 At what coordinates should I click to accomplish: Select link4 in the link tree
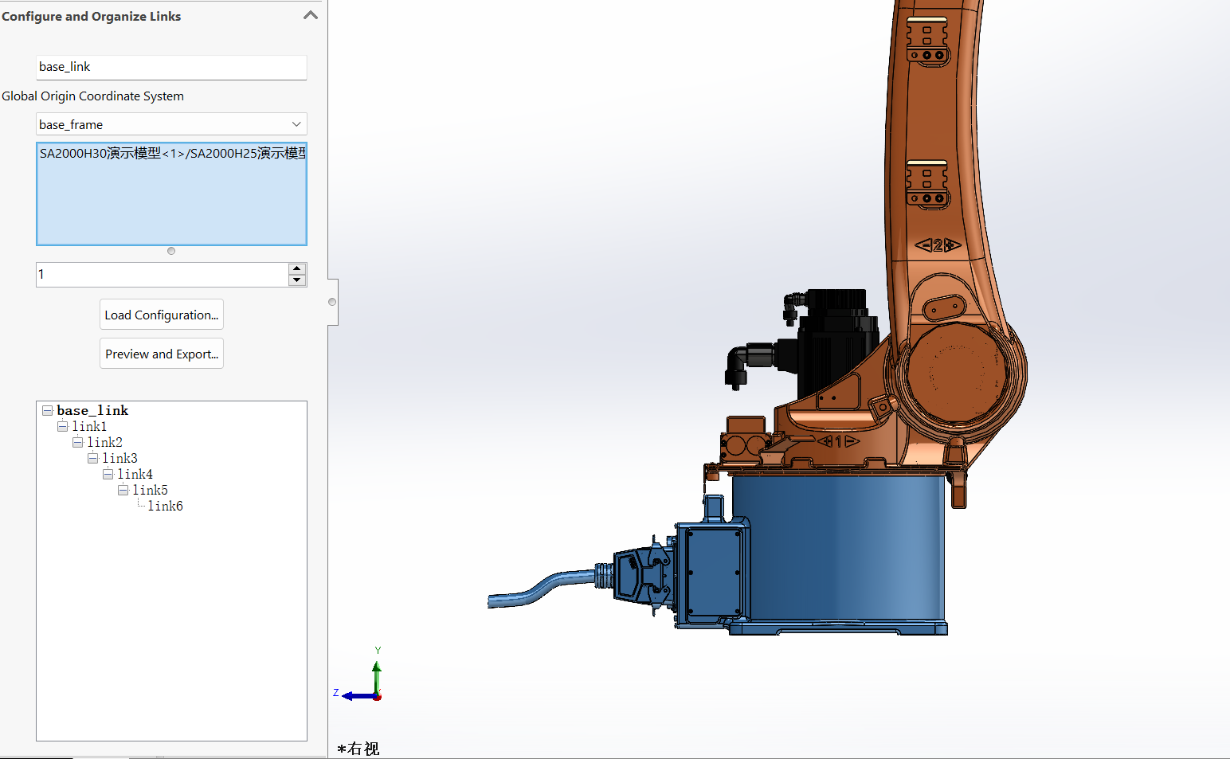[x=135, y=474]
